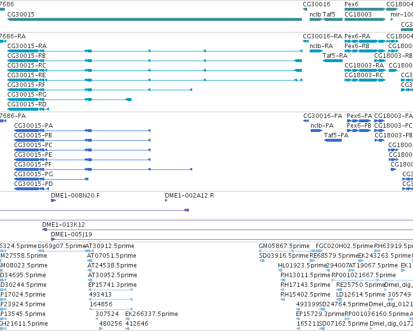Click the CG30015 gene label in top track
This screenshot has height=331, width=413.
tap(21, 14)
